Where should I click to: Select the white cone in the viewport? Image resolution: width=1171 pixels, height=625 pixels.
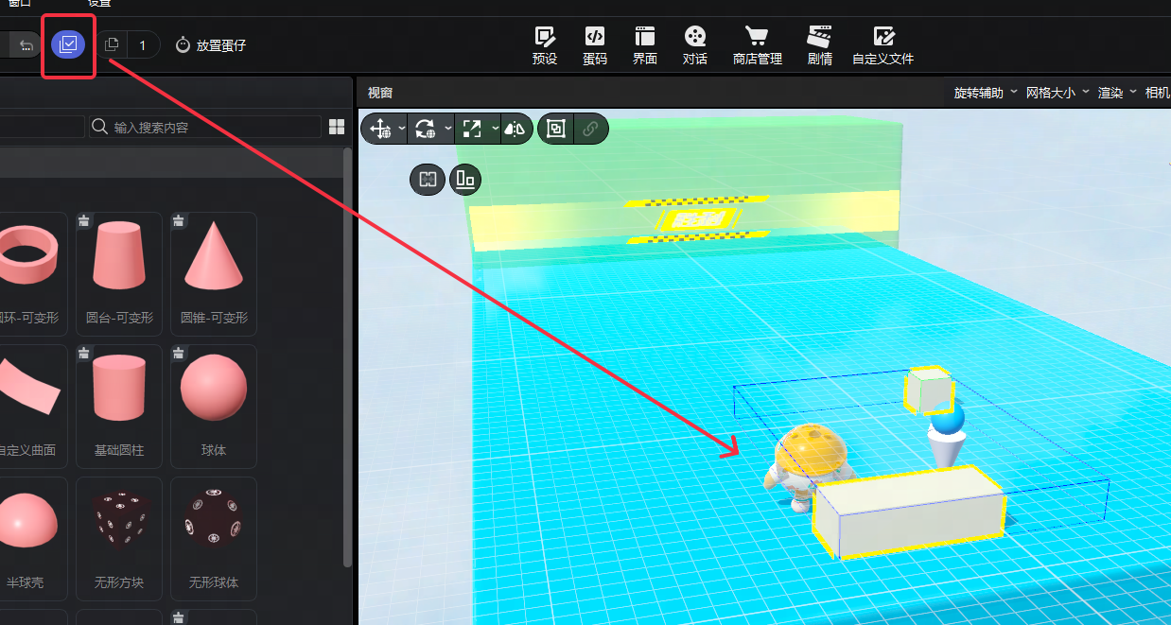point(945,449)
